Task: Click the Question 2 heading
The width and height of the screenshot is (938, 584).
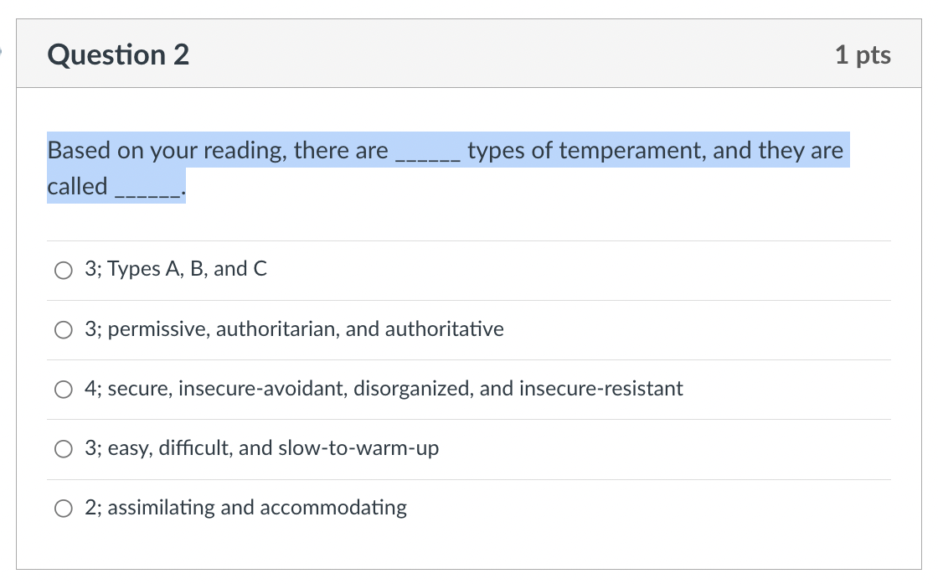Action: click(x=118, y=54)
